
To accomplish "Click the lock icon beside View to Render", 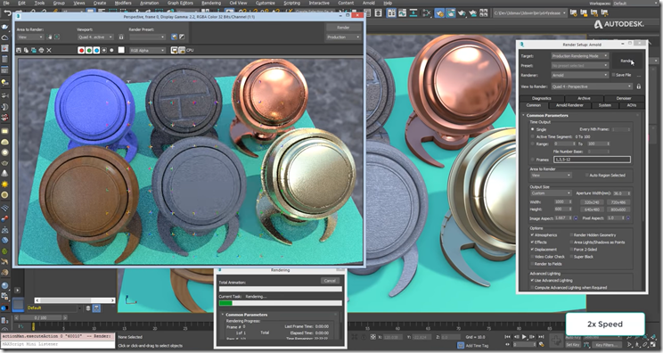I will point(638,86).
